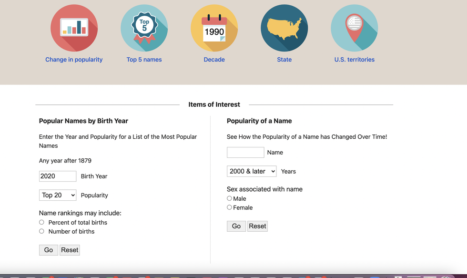This screenshot has width=467, height=278.
Task: Pick the Female radio option
Action: [229, 207]
